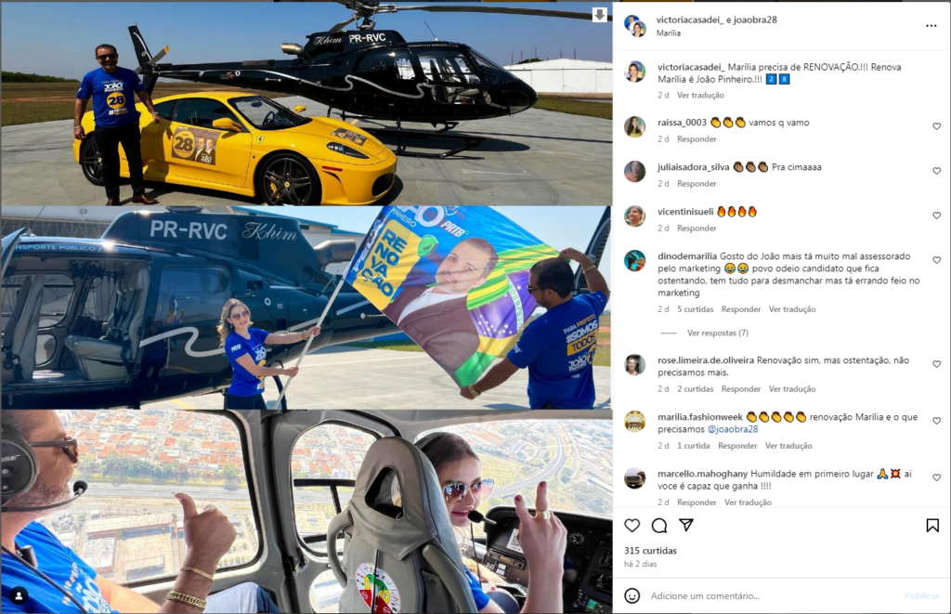Like the post with heart icon

[x=632, y=526]
